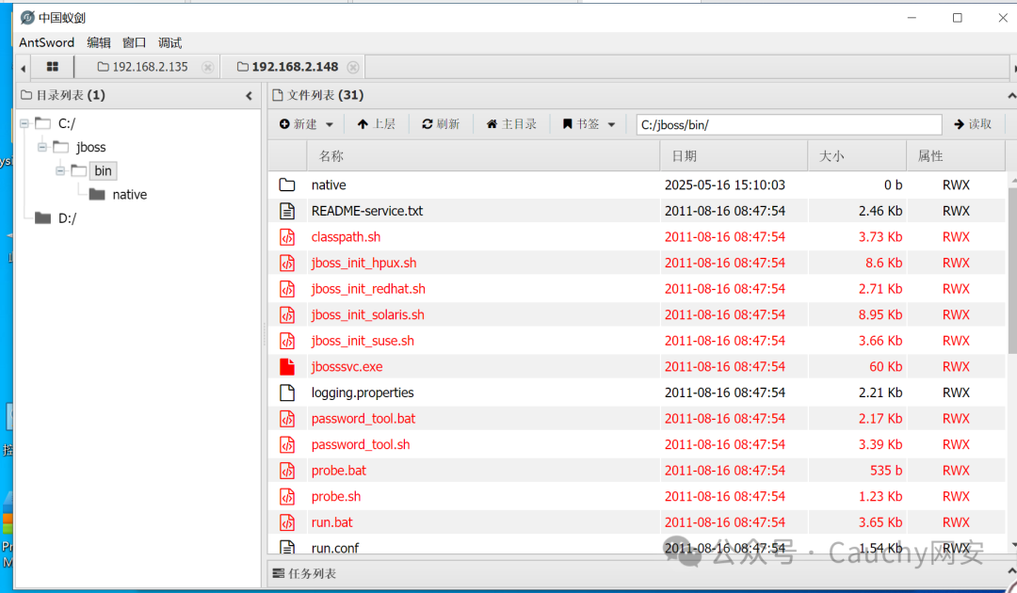Click the password_tool.bat script icon
The height and width of the screenshot is (593, 1017).
[x=287, y=419]
